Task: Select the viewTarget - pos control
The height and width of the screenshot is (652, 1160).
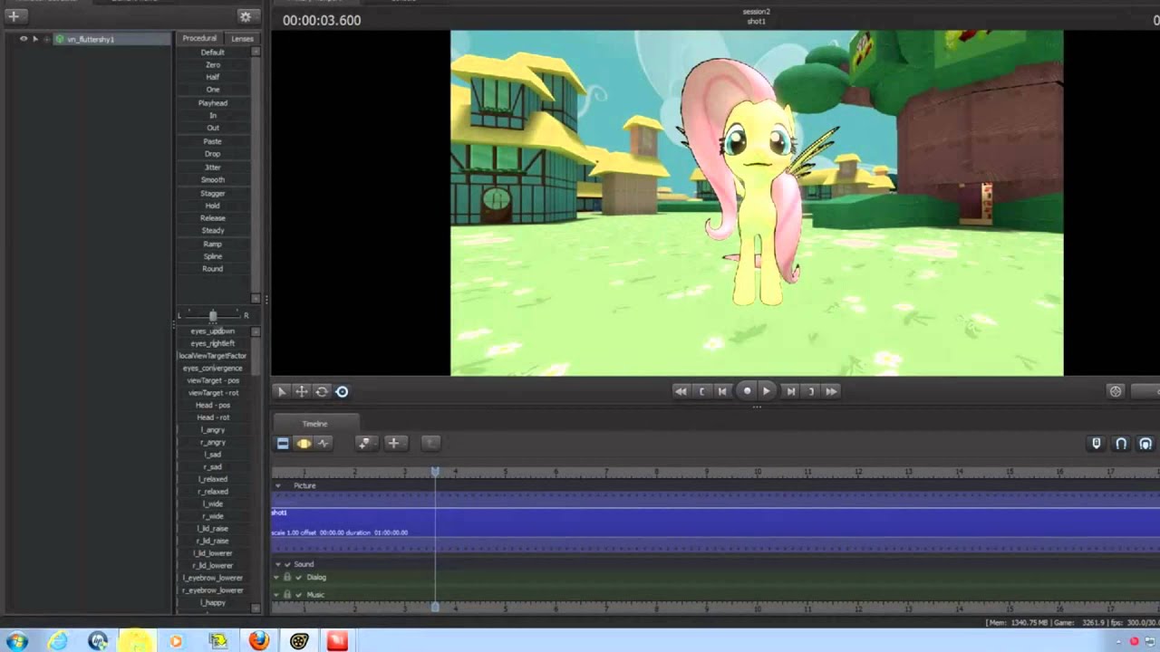Action: coord(213,380)
